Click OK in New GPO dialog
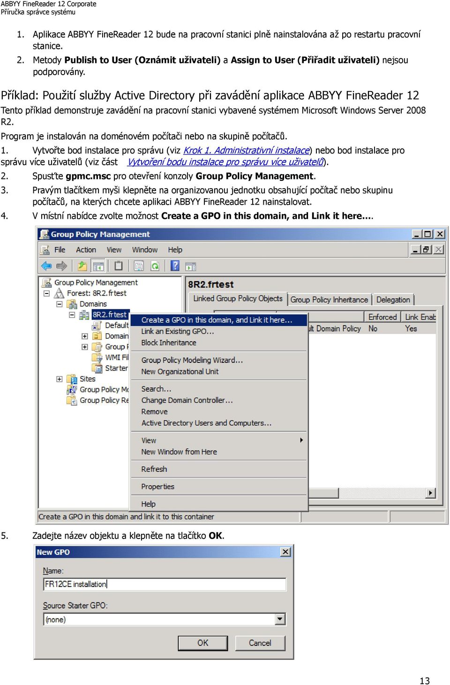The height and width of the screenshot is (685, 450). (203, 643)
